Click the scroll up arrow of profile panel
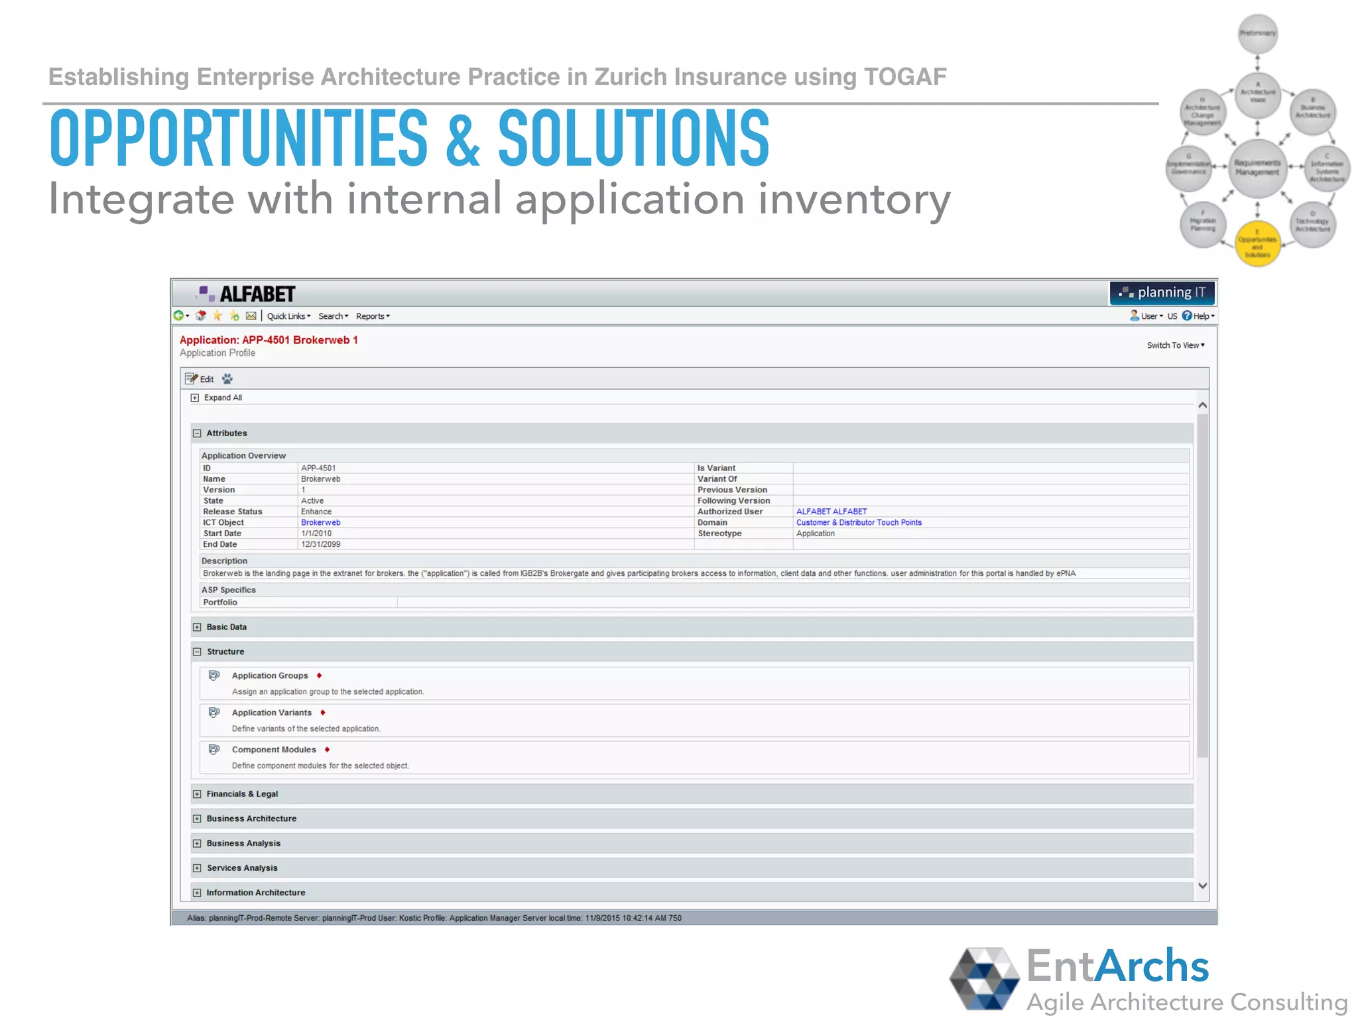This screenshot has width=1358, height=1018. [1202, 405]
